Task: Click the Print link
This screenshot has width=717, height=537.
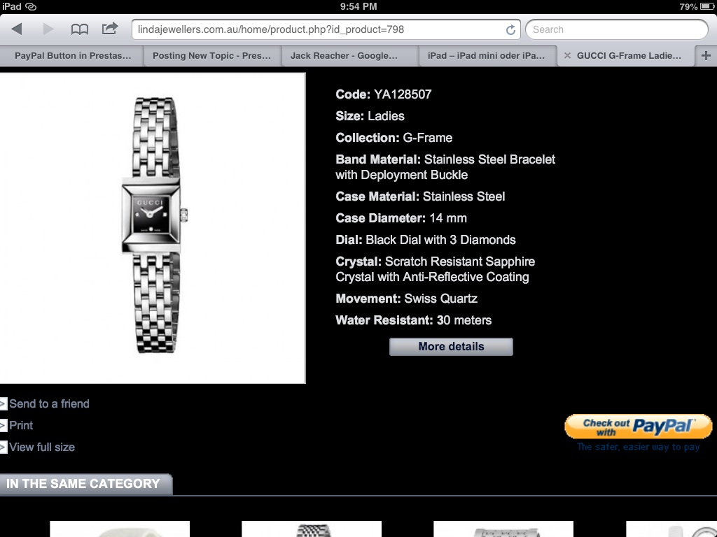Action: [x=21, y=426]
